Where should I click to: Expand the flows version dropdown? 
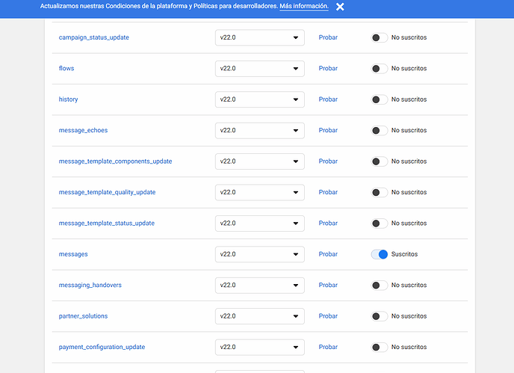pyautogui.click(x=259, y=69)
